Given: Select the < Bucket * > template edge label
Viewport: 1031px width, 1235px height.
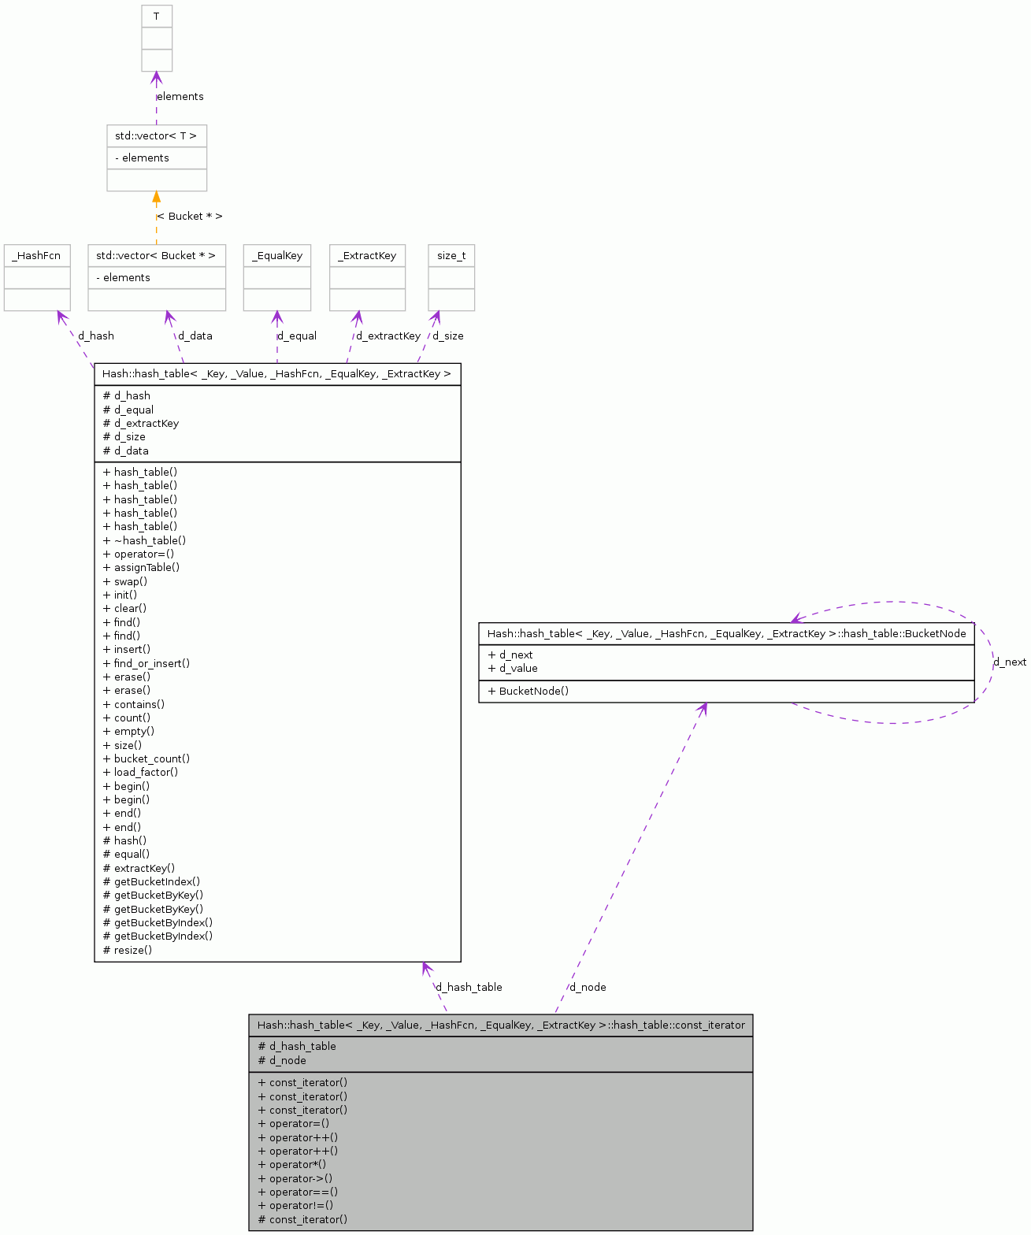Looking at the screenshot, I should tap(190, 217).
